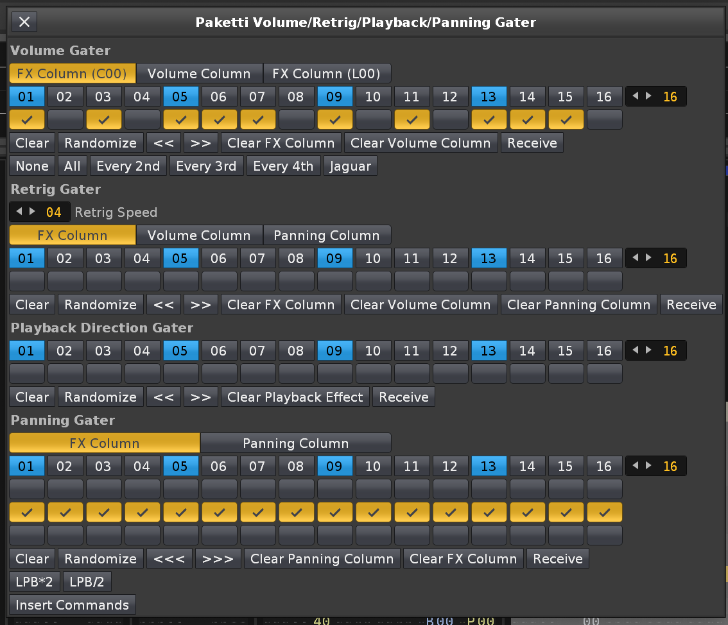The height and width of the screenshot is (625, 728).
Task: Enable Playback Direction step 09 checkbox
Action: (334, 373)
